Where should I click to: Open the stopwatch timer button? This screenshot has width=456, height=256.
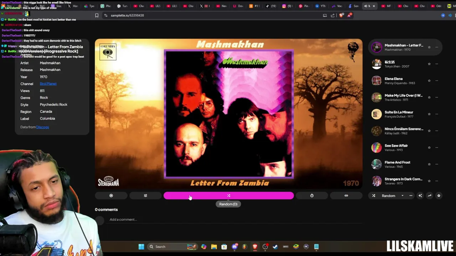coord(312,196)
